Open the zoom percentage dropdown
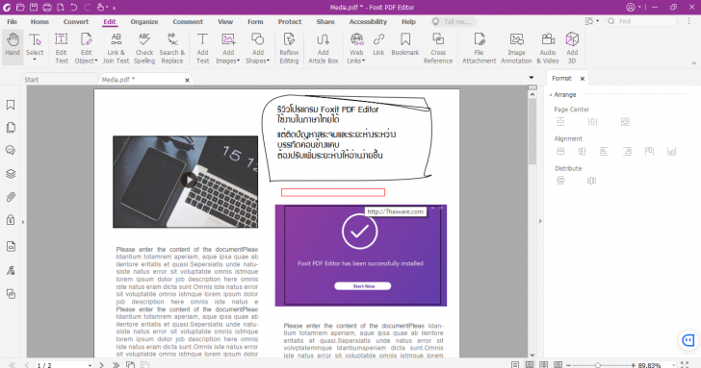The image size is (701, 368). (x=673, y=365)
